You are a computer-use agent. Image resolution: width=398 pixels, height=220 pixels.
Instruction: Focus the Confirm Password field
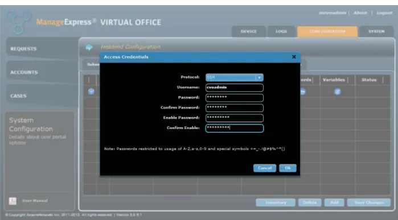(234, 107)
